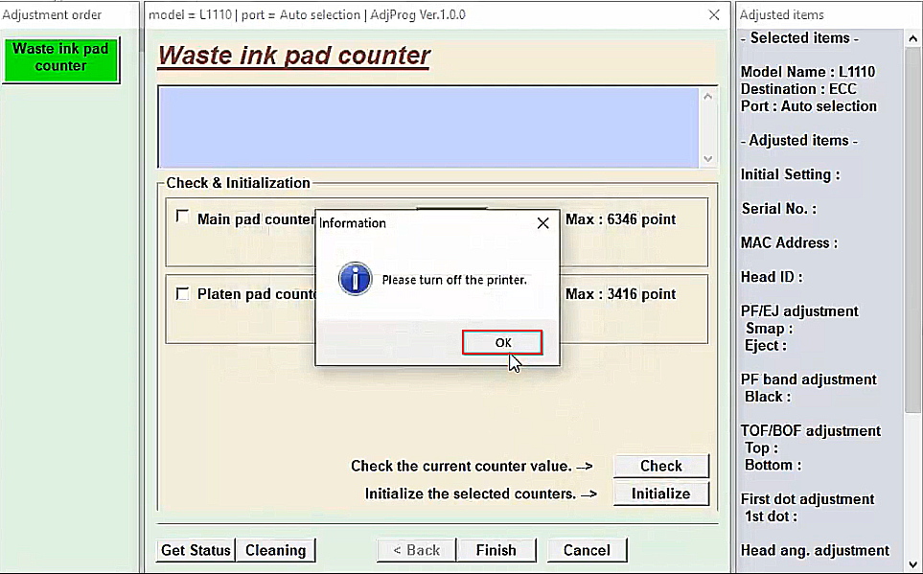Click the Get Status button

[196, 550]
